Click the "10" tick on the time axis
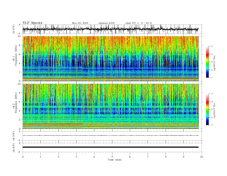Screen dimensions: 227x176 tap(201, 157)
